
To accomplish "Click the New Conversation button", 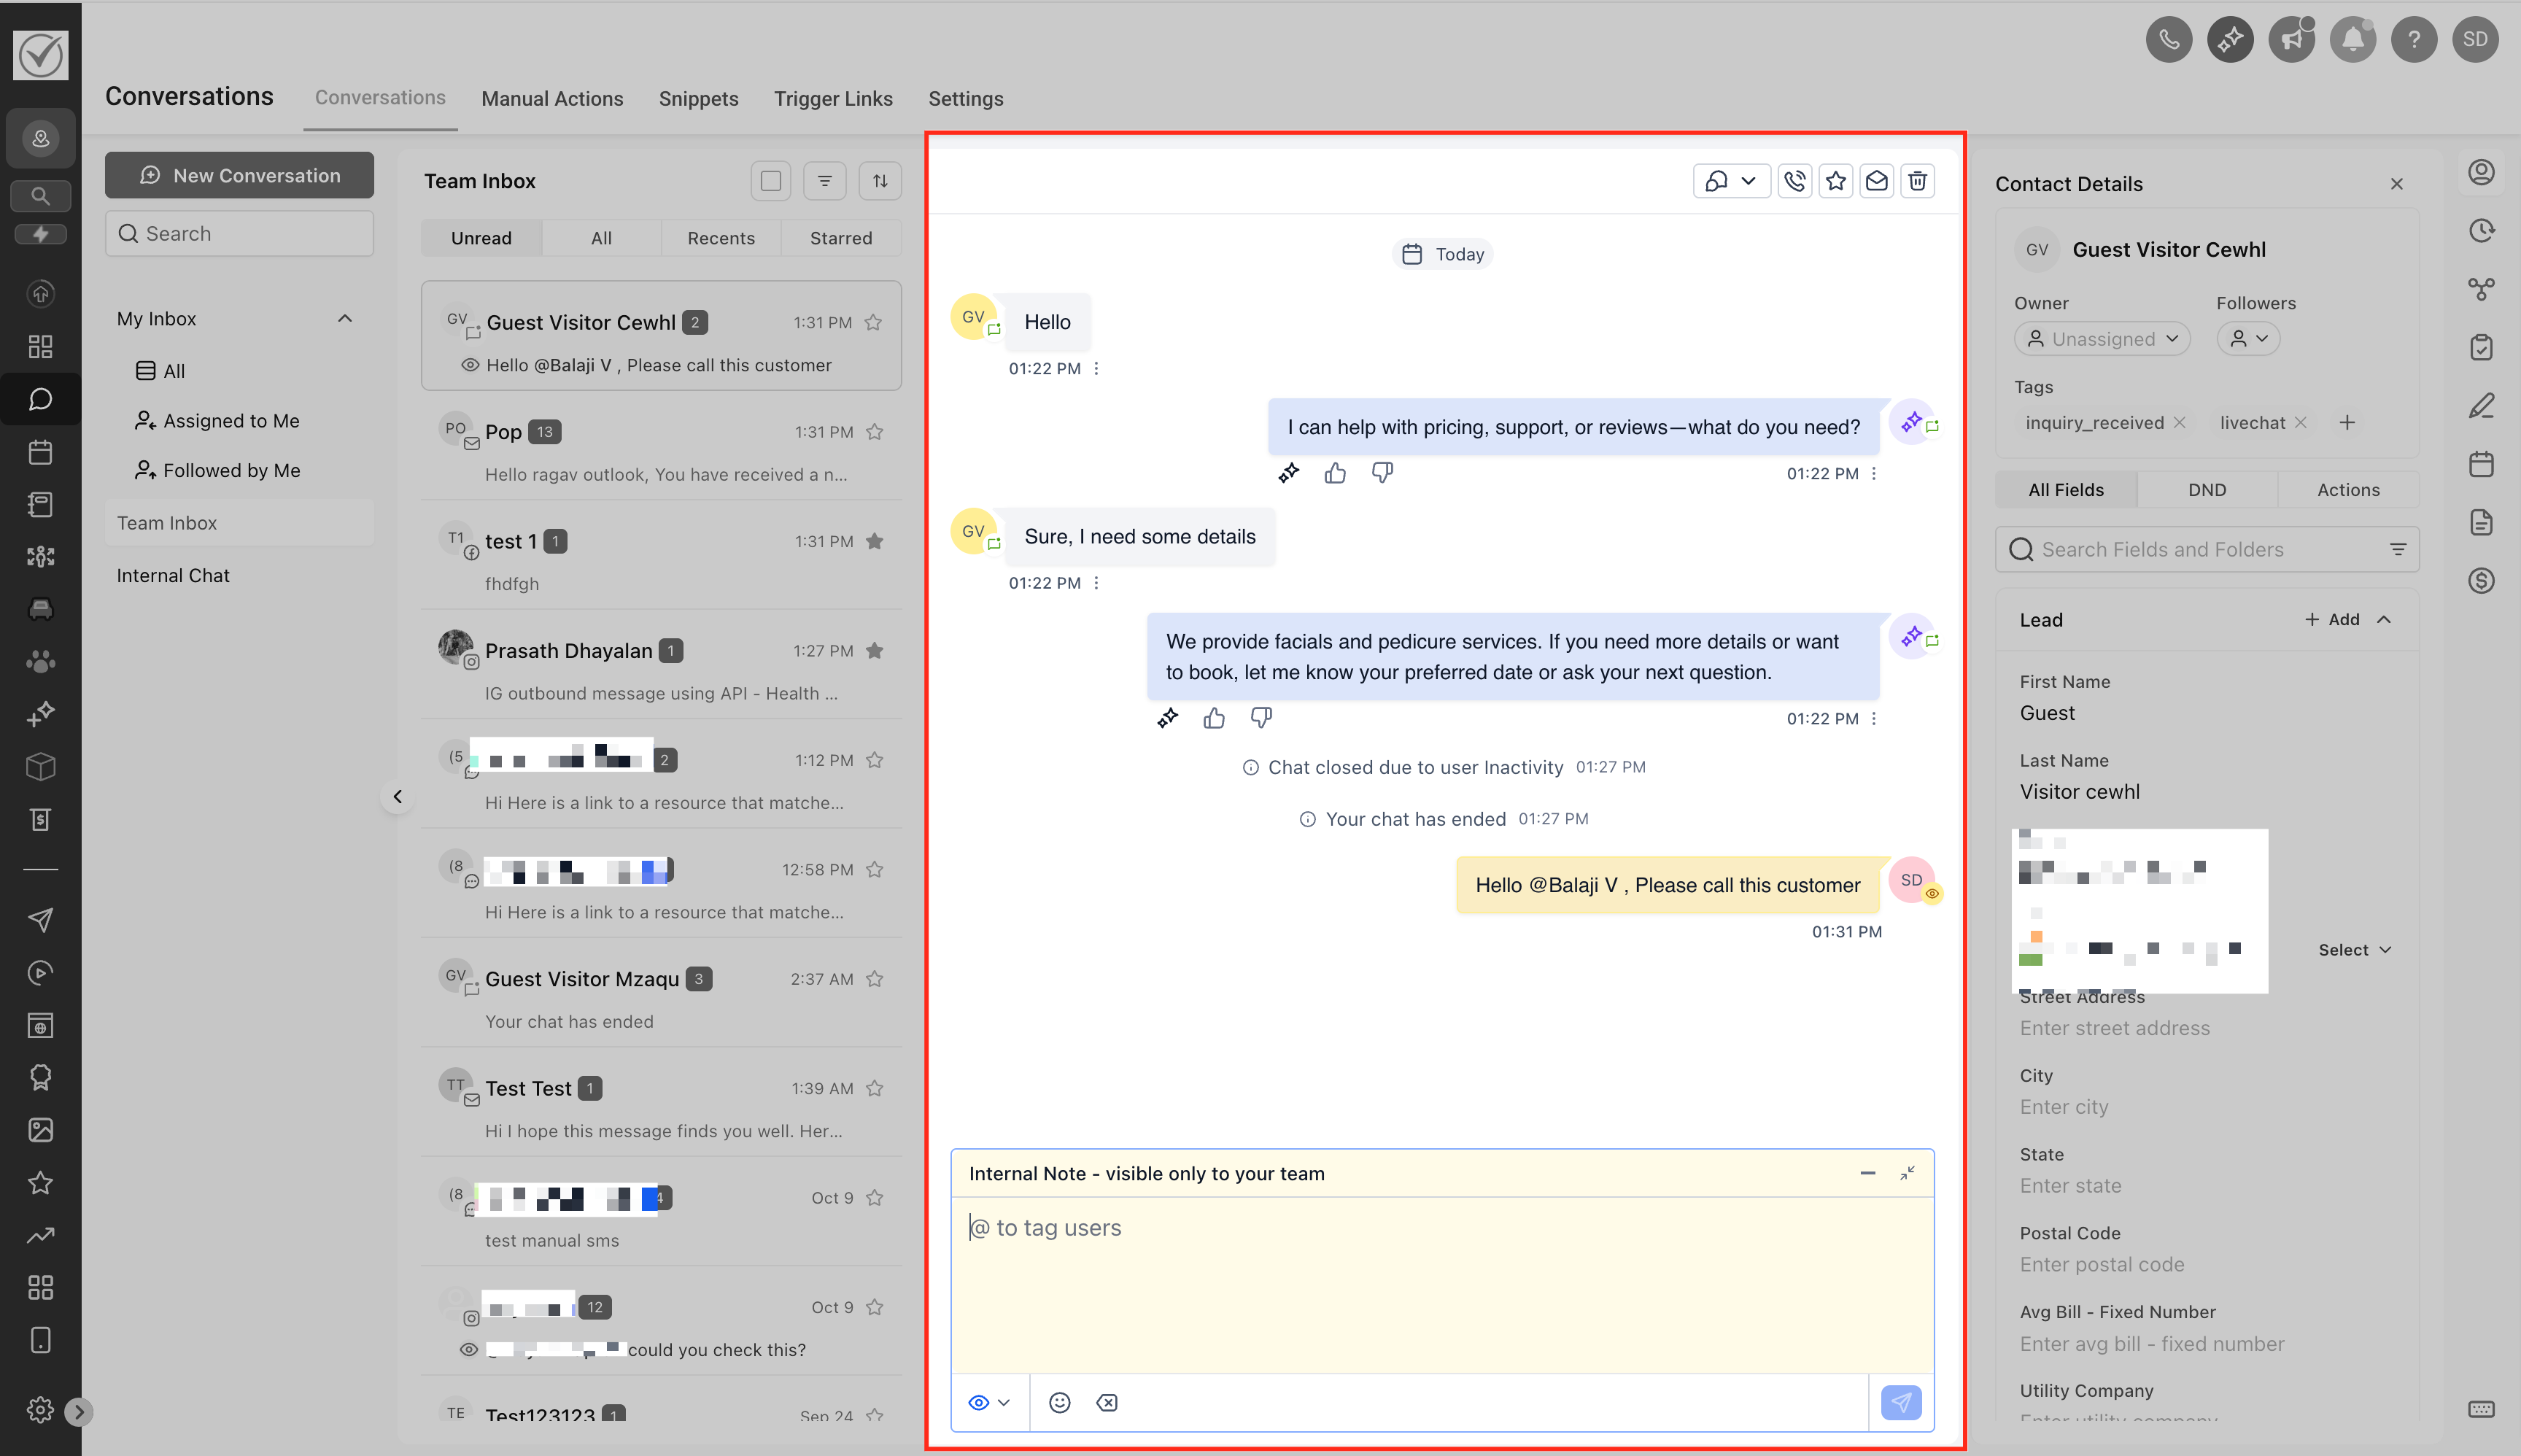I will point(240,175).
